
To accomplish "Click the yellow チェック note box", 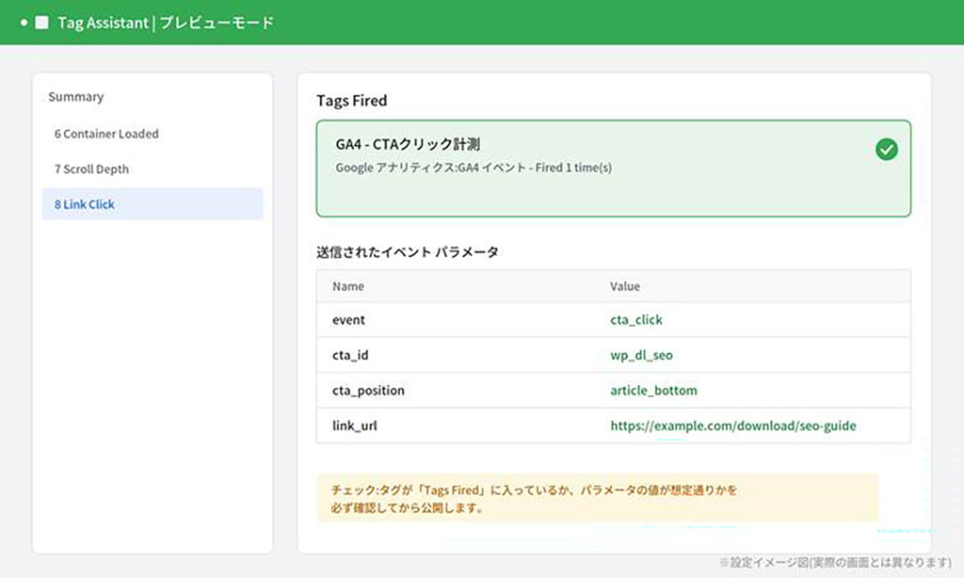I will (x=597, y=498).
